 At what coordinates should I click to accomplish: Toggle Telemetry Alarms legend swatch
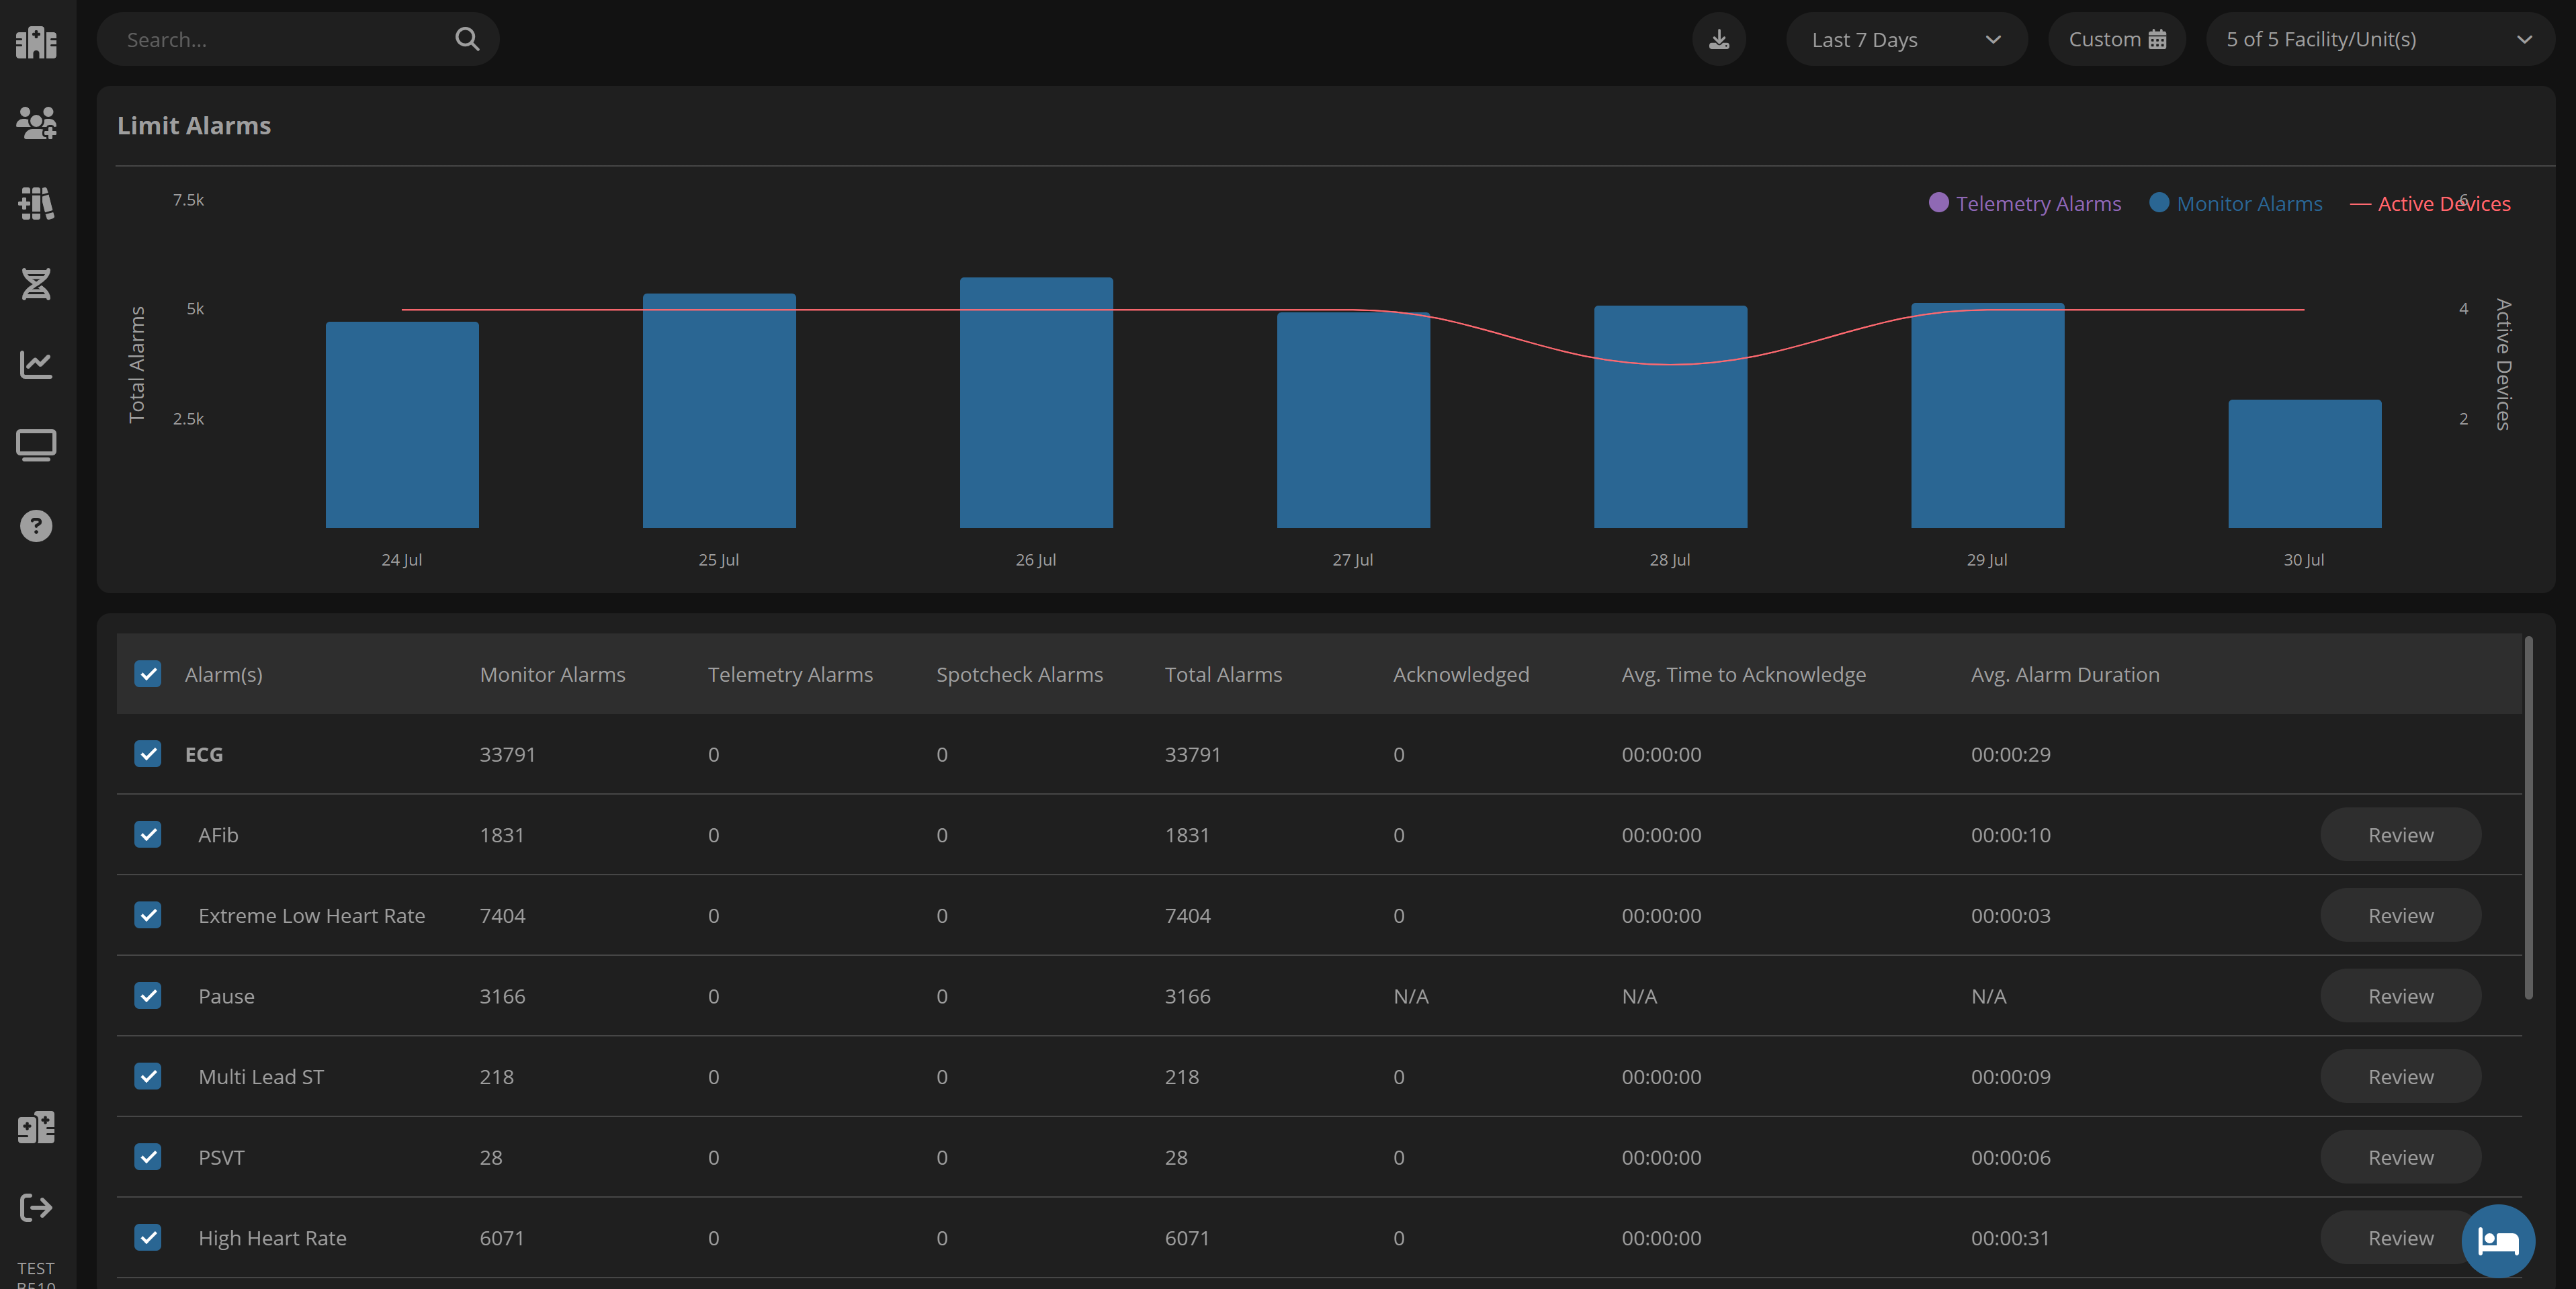coord(1938,203)
